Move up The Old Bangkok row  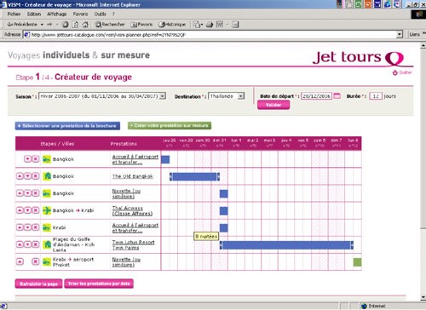[20, 176]
